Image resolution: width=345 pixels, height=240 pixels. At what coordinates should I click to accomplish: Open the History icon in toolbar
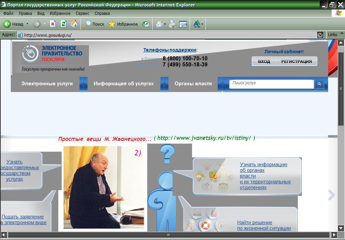(x=146, y=24)
